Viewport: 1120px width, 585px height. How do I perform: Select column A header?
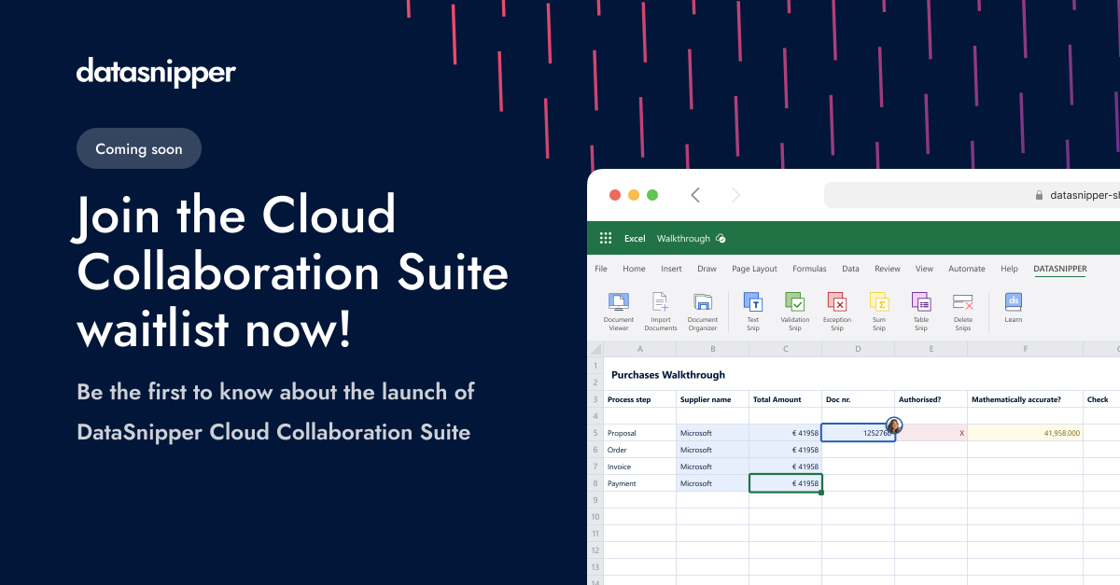pos(640,349)
